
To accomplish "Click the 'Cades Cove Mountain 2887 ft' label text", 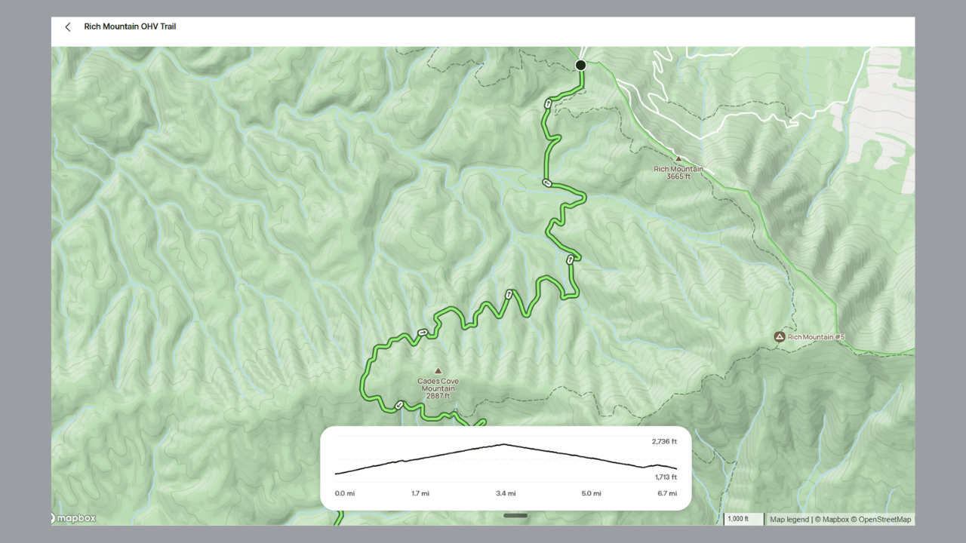I will pyautogui.click(x=438, y=388).
